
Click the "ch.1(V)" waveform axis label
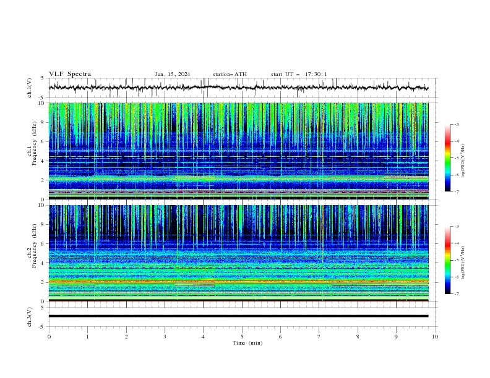tap(30, 88)
